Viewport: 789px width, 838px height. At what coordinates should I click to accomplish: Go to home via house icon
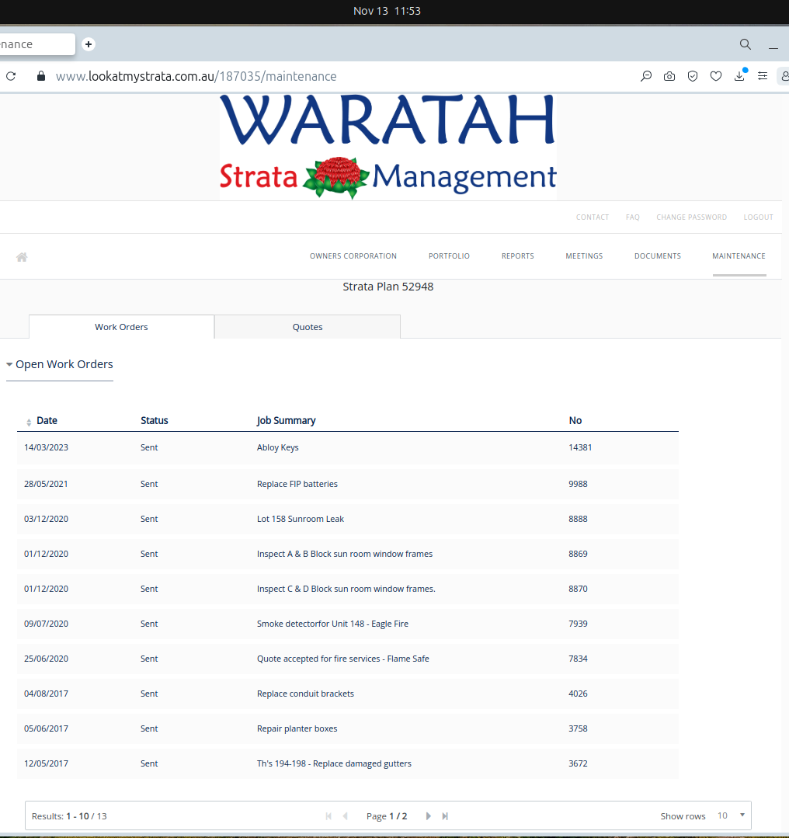click(x=22, y=257)
